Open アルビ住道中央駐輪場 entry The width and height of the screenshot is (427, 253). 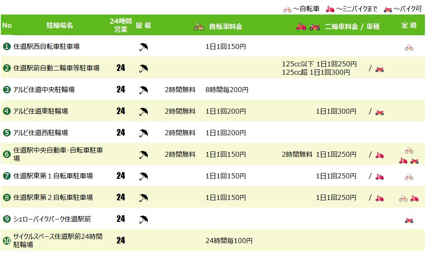click(44, 90)
